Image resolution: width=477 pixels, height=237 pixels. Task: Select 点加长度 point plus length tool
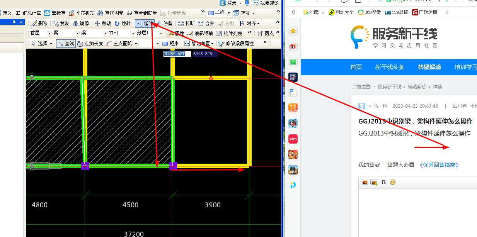coord(90,44)
